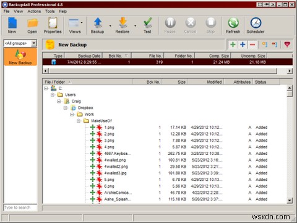297x223 pixels.
Task: Click left arrow of horizontal backup list scrollbar
Action: point(46,71)
